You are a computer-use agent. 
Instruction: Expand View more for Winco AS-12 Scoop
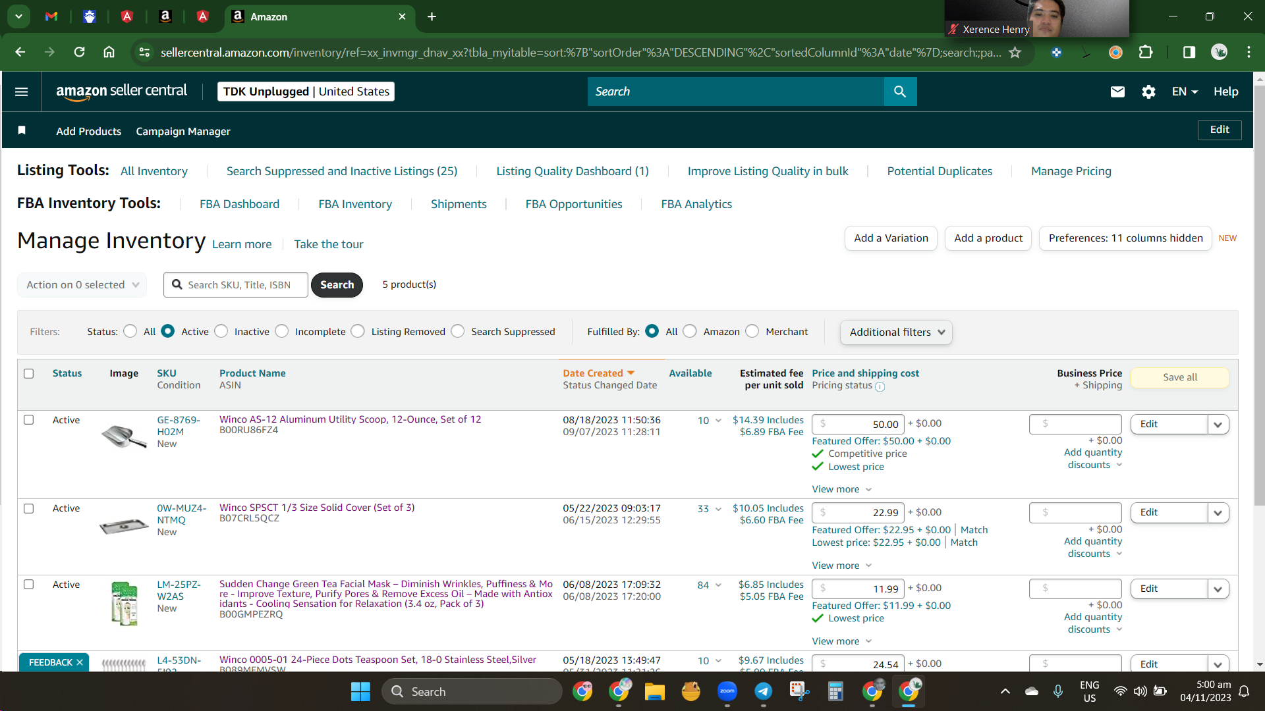pyautogui.click(x=842, y=489)
